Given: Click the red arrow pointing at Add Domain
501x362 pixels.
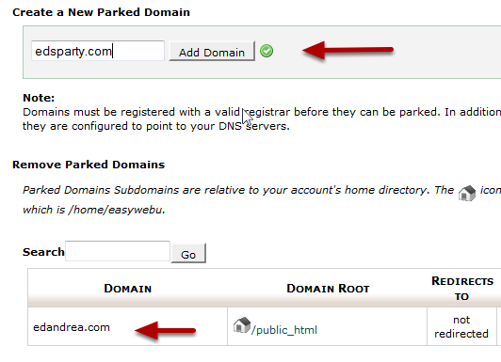Looking at the screenshot, I should point(347,50).
